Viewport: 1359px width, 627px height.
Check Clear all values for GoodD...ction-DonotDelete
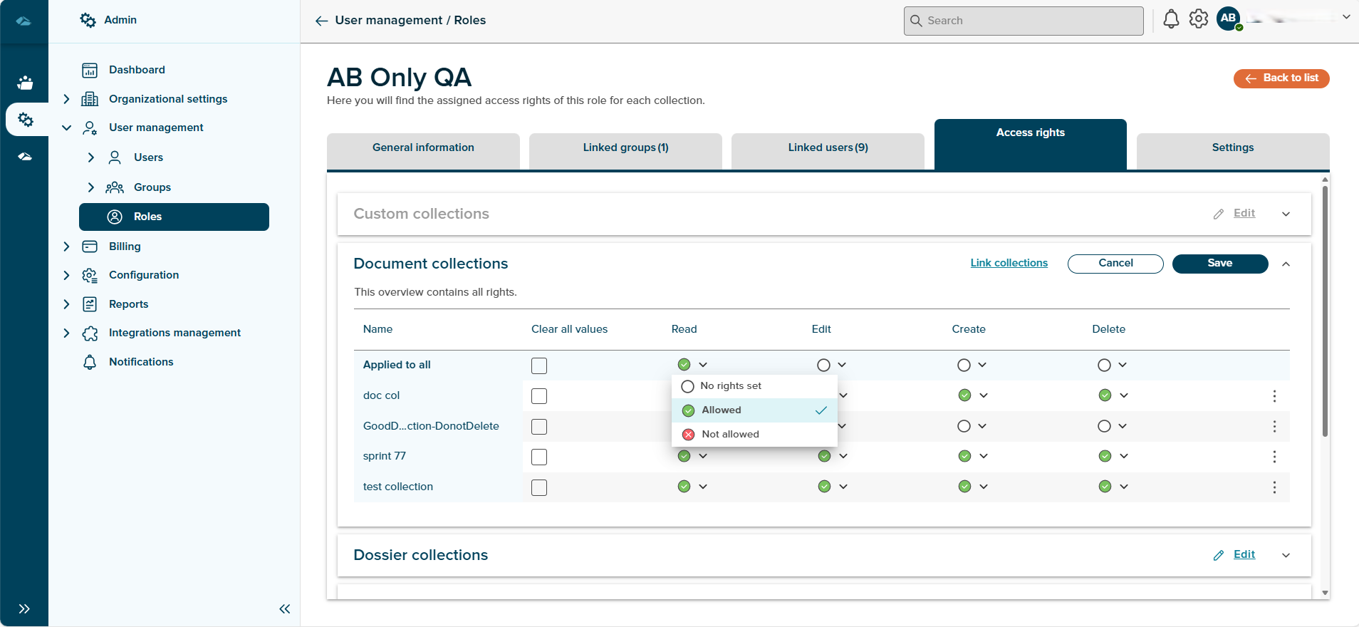coord(539,427)
